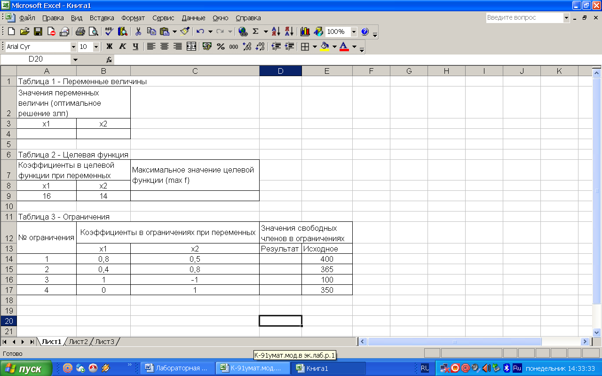Screen dimensions: 602x376
Task: Open the Undo history dropdown arrow
Action: pyautogui.click(x=210, y=31)
